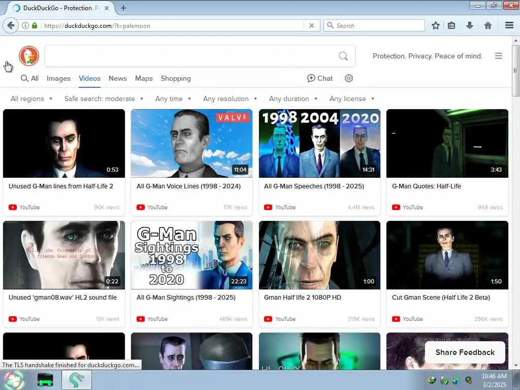Open Safe search: moderate dropdown
Screen dimensions: 520x390
104,99
